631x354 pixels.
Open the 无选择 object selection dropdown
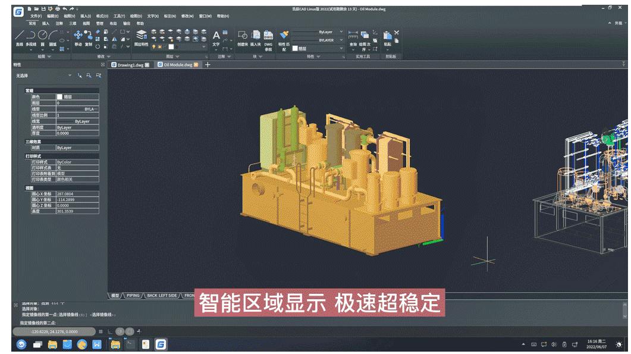(x=70, y=76)
